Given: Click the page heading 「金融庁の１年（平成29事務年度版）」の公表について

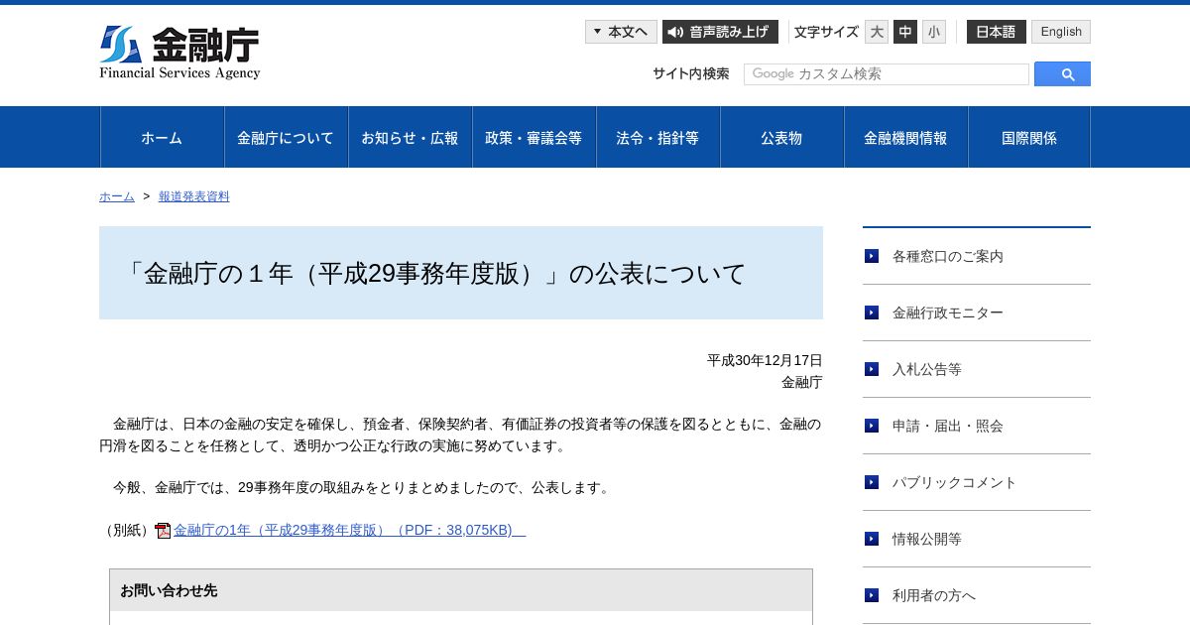Looking at the screenshot, I should point(433,274).
